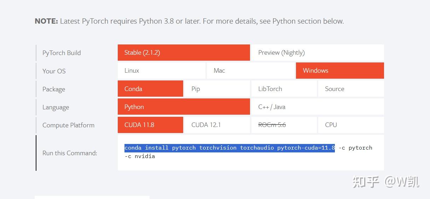
Task: Choose the Conda package option
Action: pos(150,89)
